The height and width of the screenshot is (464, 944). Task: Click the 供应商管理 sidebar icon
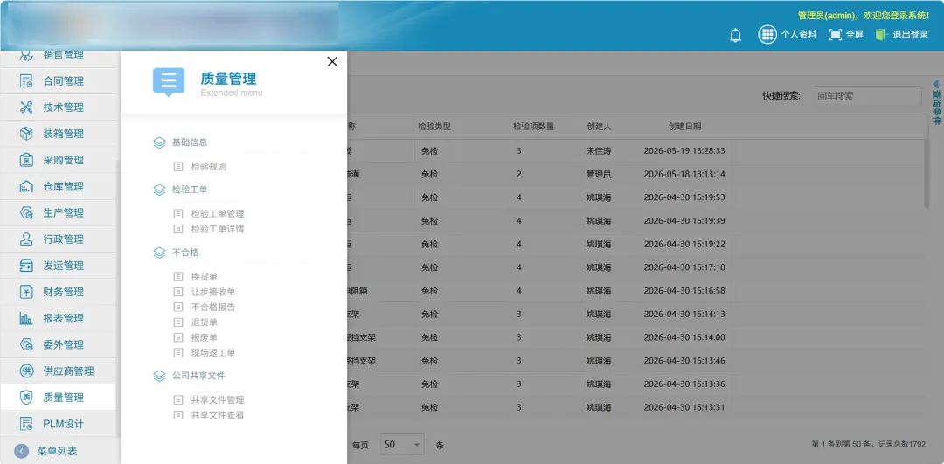point(26,371)
